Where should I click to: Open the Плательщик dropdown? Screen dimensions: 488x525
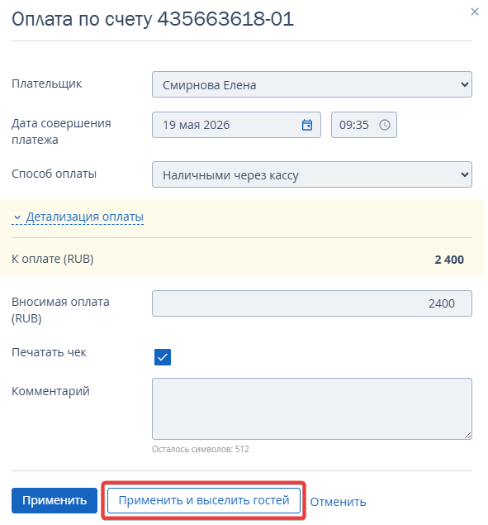click(312, 84)
